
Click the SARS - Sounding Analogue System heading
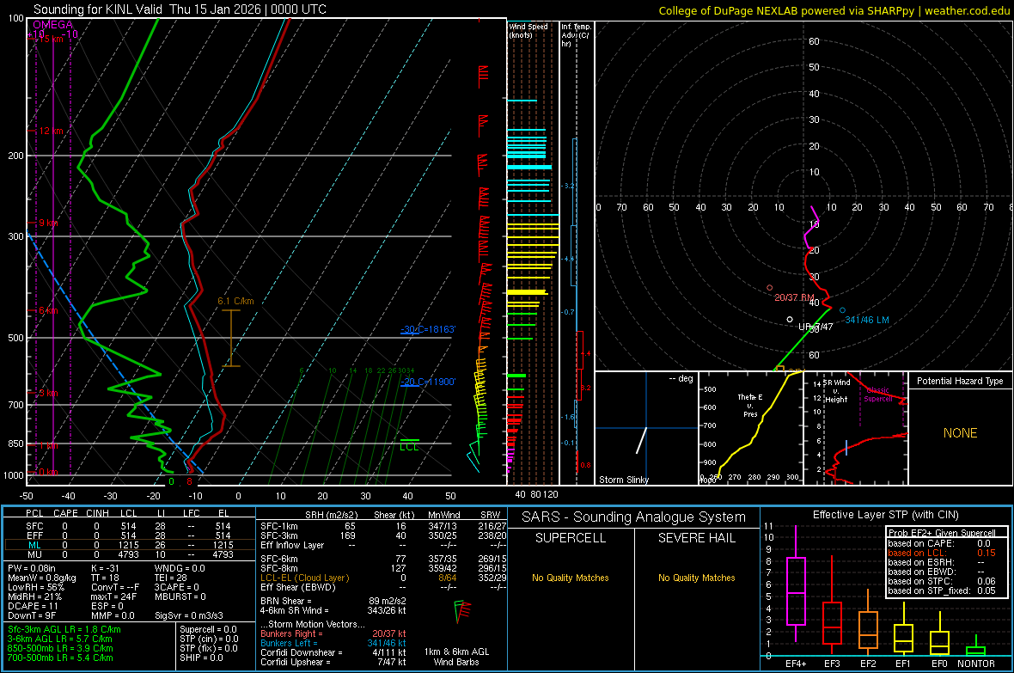click(634, 517)
